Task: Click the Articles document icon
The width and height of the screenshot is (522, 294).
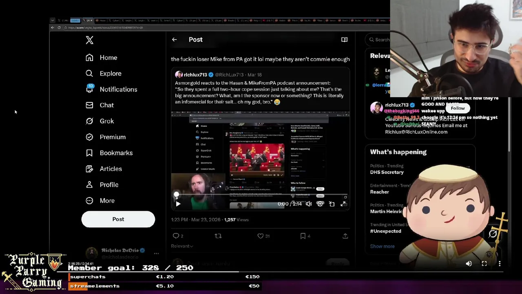Action: [x=89, y=169]
